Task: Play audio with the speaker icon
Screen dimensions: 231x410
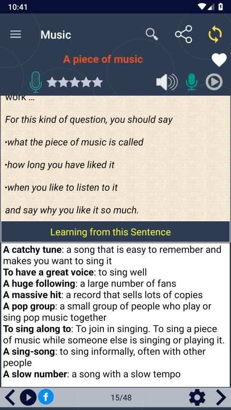Action: point(167,82)
